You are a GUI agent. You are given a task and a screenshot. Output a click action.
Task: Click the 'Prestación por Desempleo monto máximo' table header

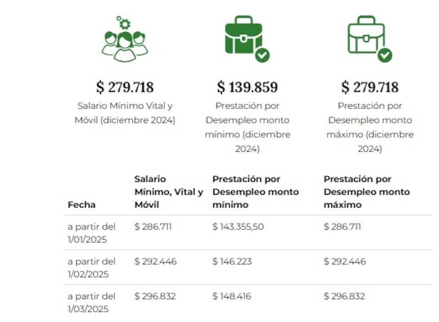click(x=367, y=192)
